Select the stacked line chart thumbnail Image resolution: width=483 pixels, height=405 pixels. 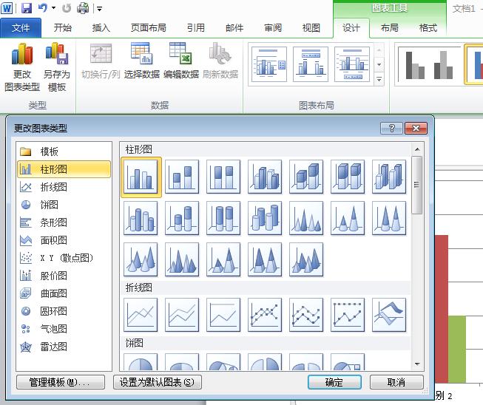(x=182, y=315)
